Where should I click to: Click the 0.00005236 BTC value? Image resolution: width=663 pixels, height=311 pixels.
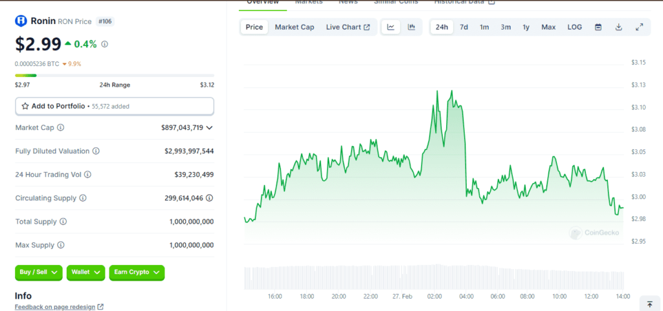coord(36,64)
